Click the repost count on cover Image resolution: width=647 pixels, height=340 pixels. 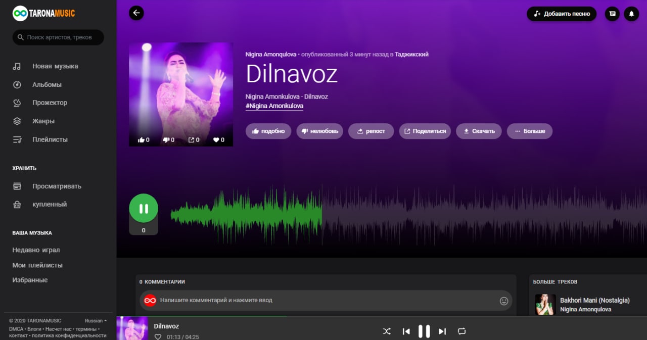point(194,140)
